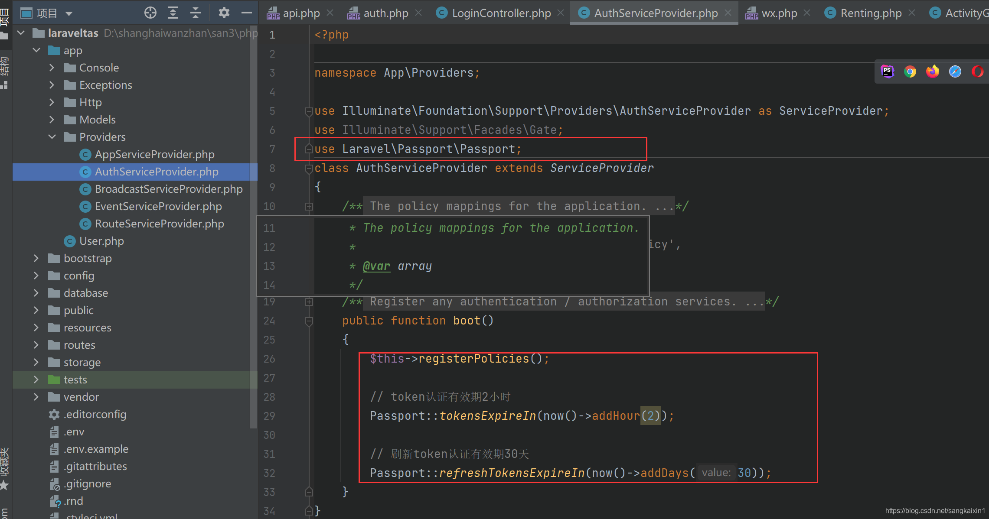Expand the routes folder
The image size is (989, 519).
point(36,345)
